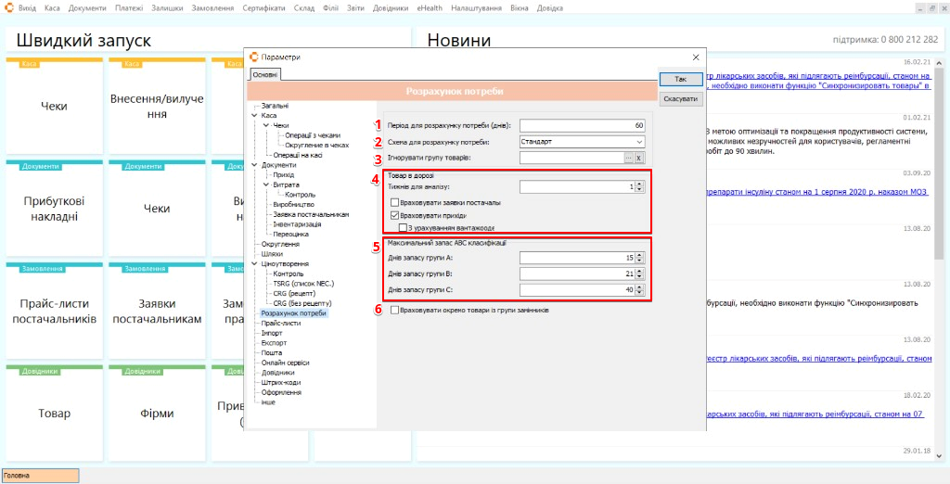Select 'Округлення в чеках' tree item
Image resolution: width=950 pixels, height=484 pixels.
pos(317,146)
